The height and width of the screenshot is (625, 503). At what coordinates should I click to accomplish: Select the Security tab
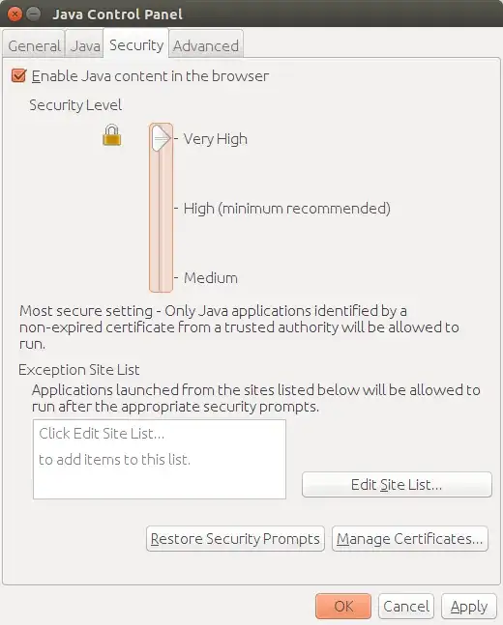136,44
